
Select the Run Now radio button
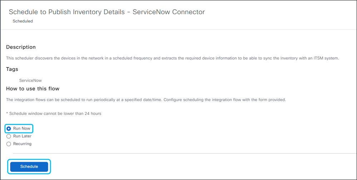(x=9, y=129)
